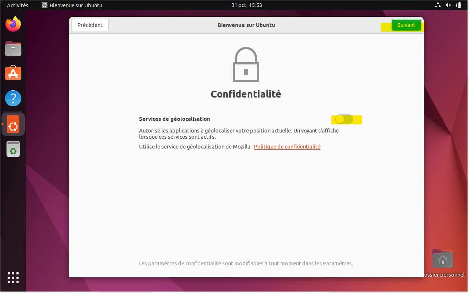469x293 pixels.
Task: Open Ubuntu Software from the dock
Action: point(13,73)
